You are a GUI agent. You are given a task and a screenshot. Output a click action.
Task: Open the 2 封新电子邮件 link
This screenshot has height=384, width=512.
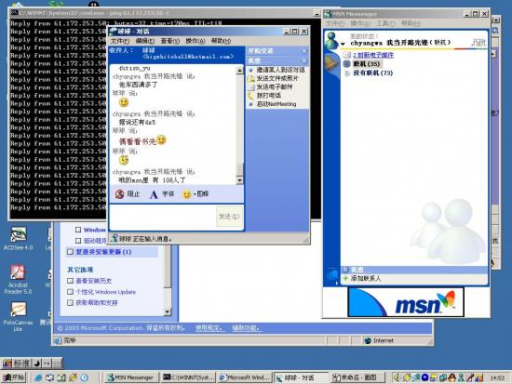coord(373,55)
